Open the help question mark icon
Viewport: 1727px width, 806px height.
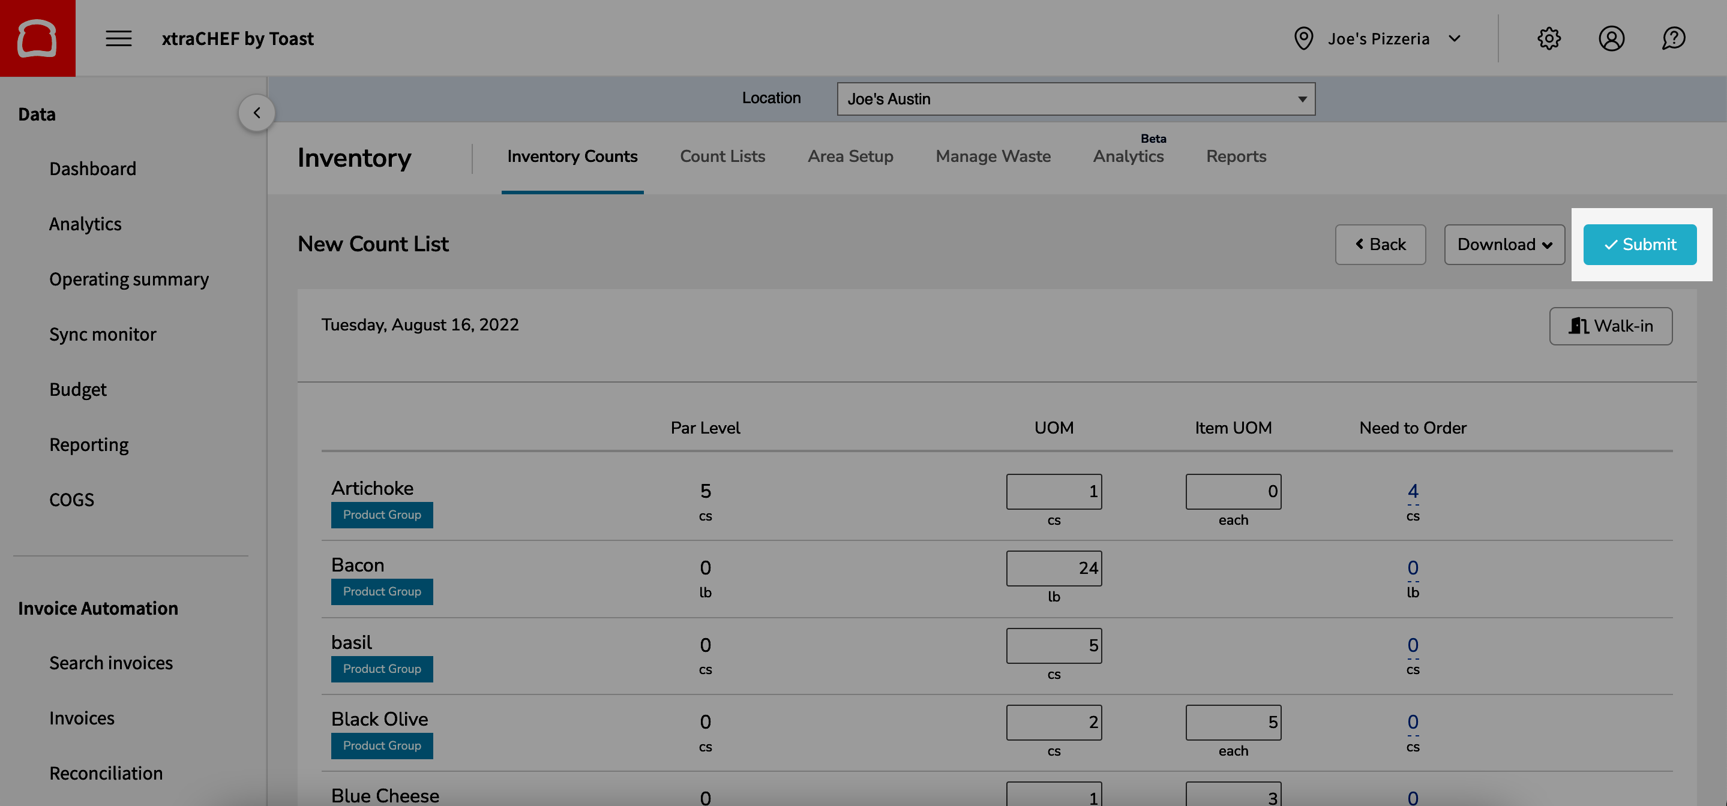[1674, 38]
